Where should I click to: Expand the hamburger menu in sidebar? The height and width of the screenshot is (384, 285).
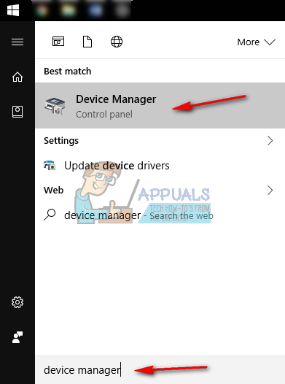[17, 42]
